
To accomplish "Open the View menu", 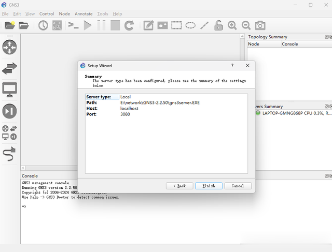I will tap(30, 14).
